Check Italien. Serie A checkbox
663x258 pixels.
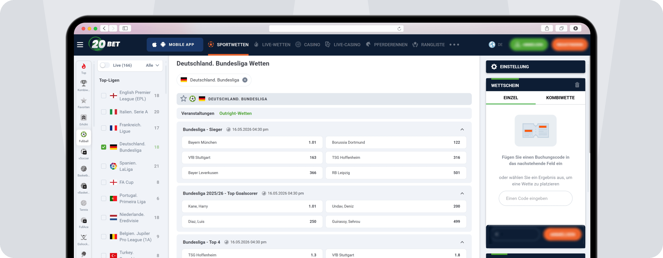click(x=104, y=112)
